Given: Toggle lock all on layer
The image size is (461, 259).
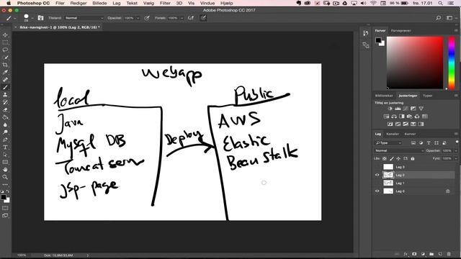Looking at the screenshot, I should [x=413, y=158].
